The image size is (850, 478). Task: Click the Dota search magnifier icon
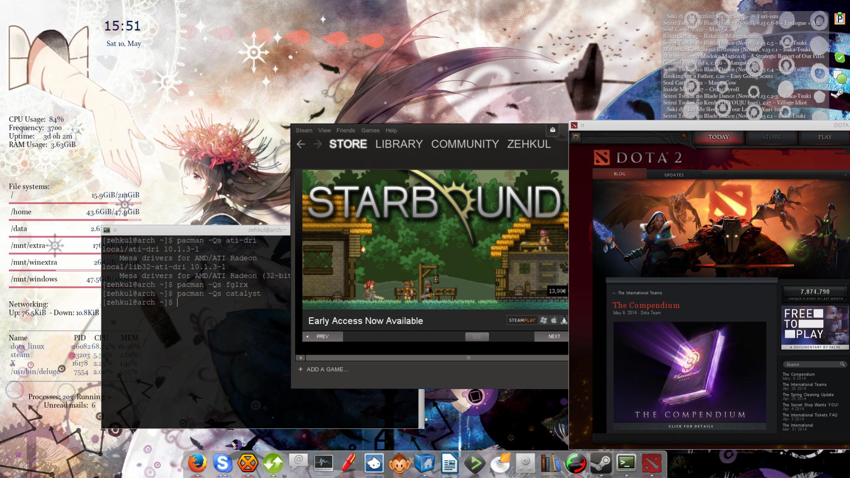[842, 364]
